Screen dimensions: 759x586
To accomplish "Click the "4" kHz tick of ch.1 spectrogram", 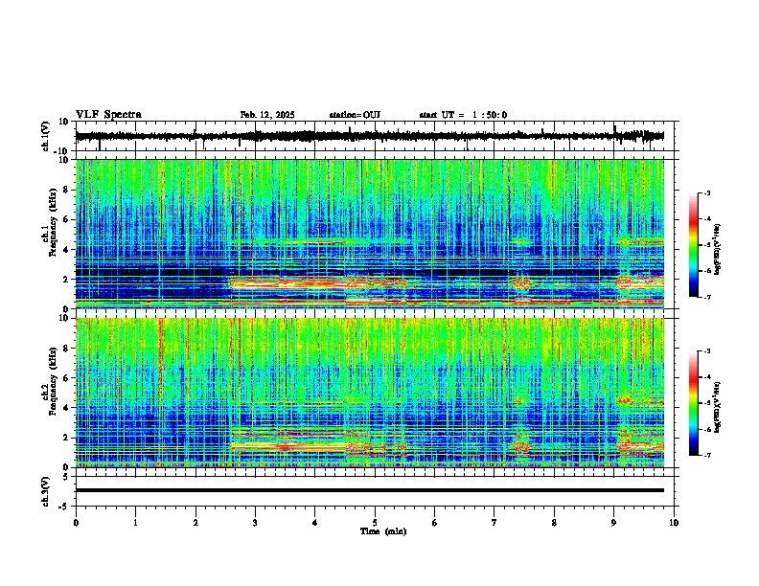I will coord(66,250).
